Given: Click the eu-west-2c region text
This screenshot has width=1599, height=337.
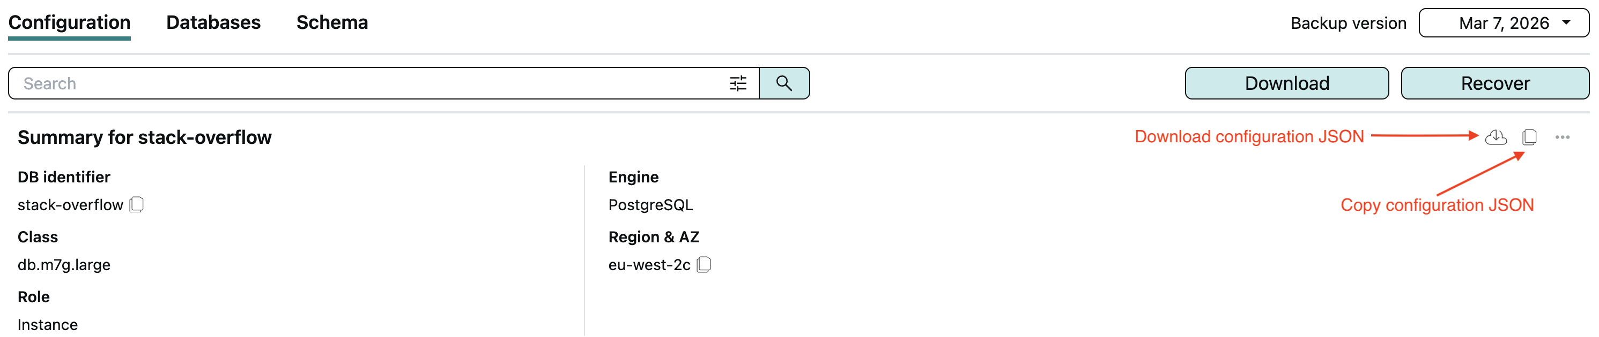Looking at the screenshot, I should tap(649, 265).
